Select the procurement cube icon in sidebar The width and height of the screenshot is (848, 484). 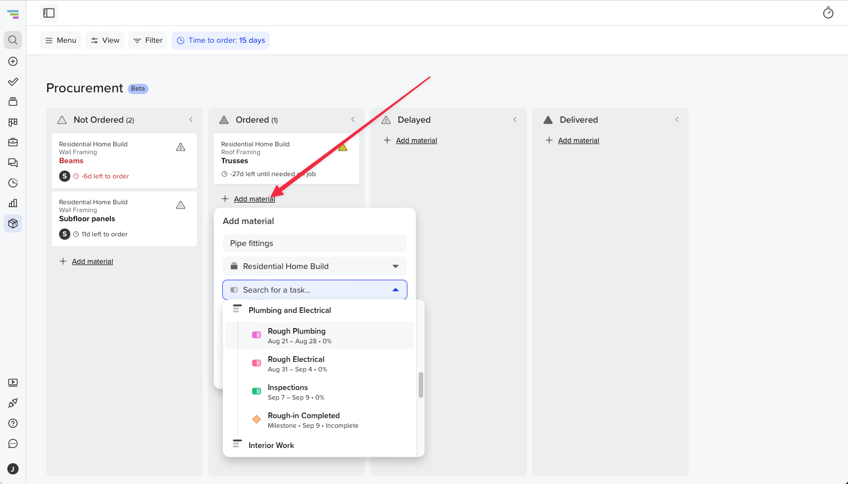[x=13, y=223]
